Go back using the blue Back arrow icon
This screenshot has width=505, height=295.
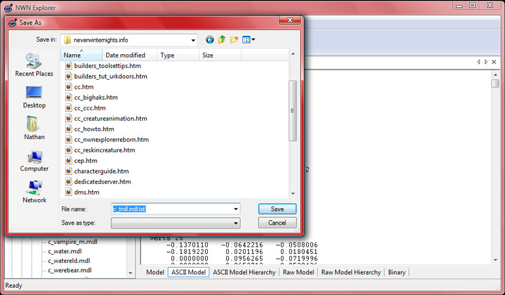pyautogui.click(x=210, y=40)
